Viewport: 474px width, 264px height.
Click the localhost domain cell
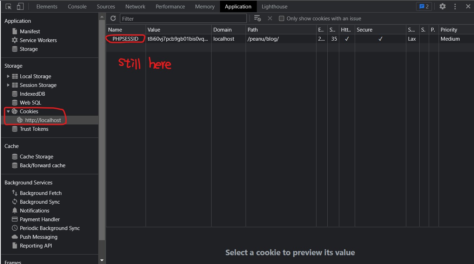pos(228,39)
